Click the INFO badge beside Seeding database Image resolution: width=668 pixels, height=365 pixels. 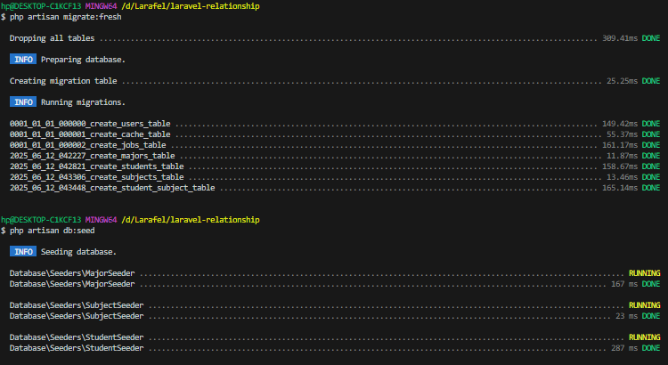click(x=23, y=252)
